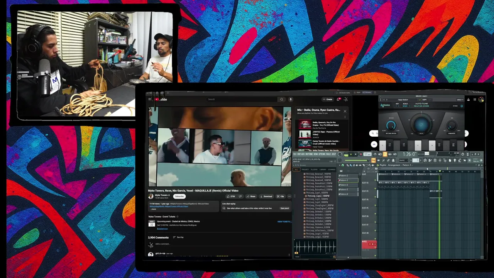Open the Auto-Tune Key dropdown
Viewport: 494px width, 278px height.
[x=397, y=106]
